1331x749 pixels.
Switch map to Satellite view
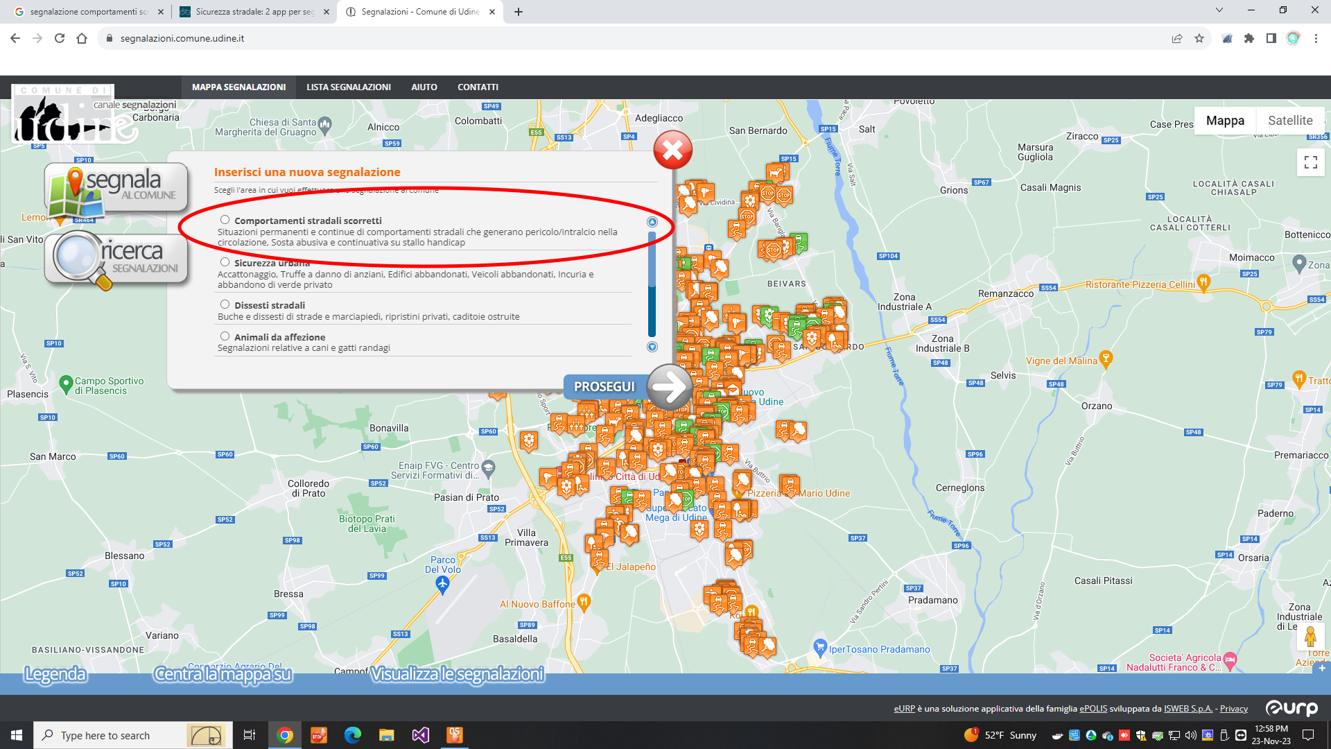coord(1290,121)
